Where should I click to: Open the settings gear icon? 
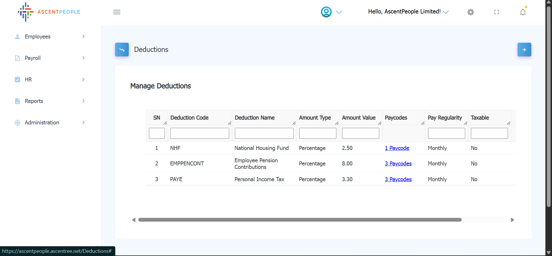coord(471,12)
